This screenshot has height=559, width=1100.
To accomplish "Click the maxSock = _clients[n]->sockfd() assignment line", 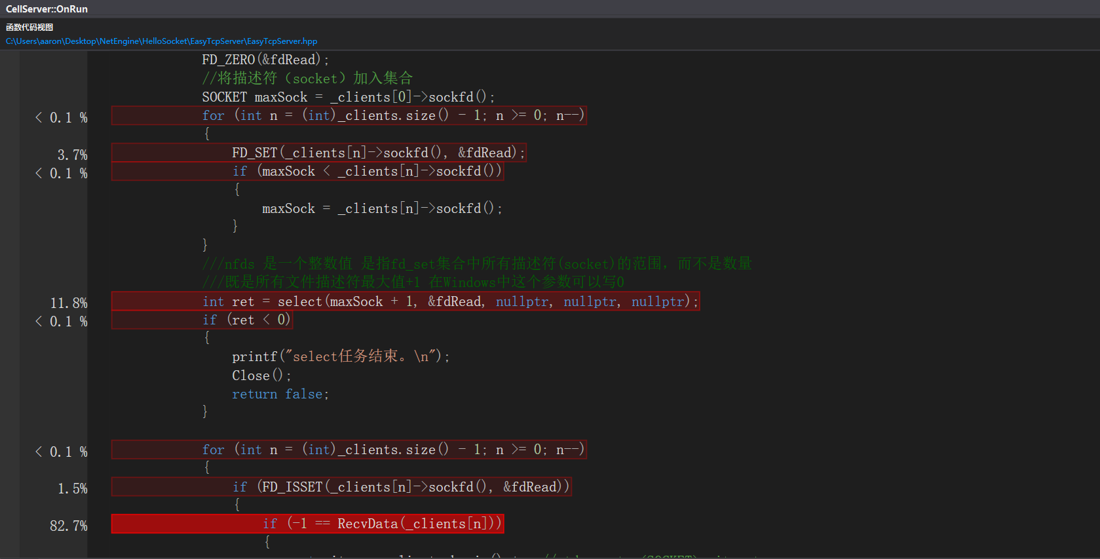I will pyautogui.click(x=382, y=208).
